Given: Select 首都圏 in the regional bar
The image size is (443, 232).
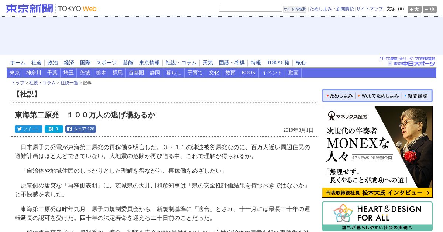Looking at the screenshot, I should click(x=136, y=73).
